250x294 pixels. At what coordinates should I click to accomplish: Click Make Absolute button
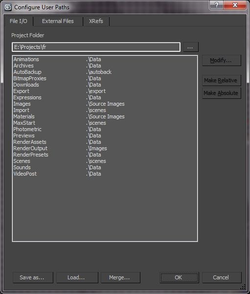pyautogui.click(x=222, y=93)
